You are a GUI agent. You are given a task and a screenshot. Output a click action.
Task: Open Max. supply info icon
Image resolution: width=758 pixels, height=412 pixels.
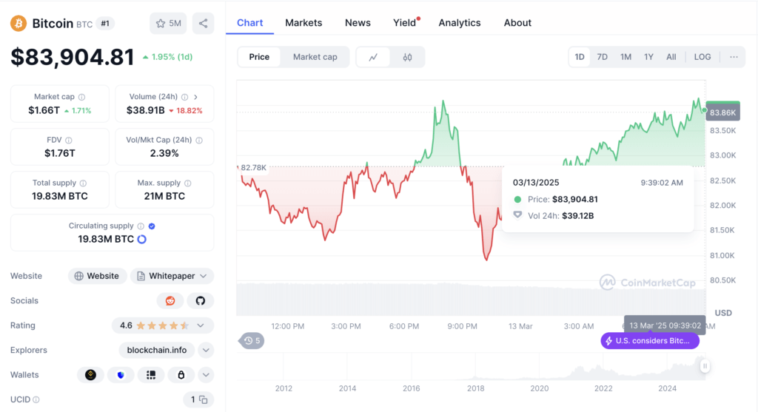188,183
